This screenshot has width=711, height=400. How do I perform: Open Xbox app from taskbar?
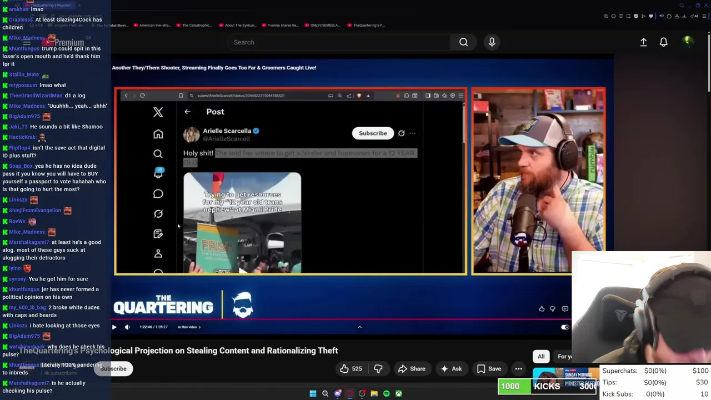pos(399,394)
